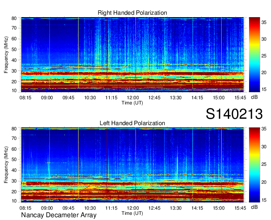This screenshot has width=271, height=220.
Task: Click the Right Handed Polarization title
Action: [132, 13]
